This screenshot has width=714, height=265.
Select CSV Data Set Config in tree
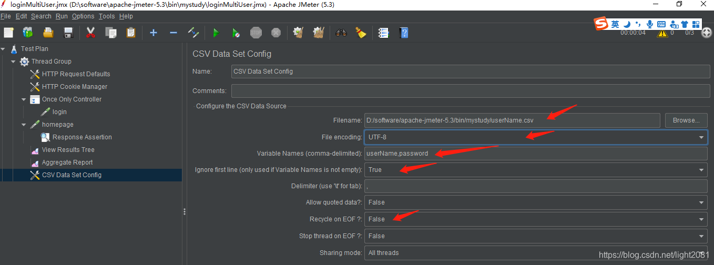[72, 175]
